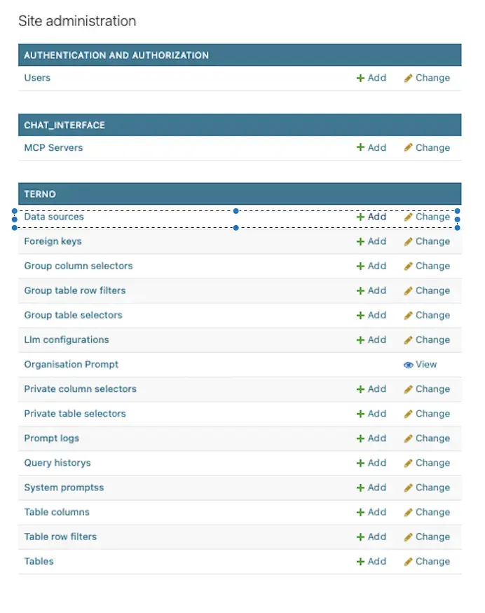
Task: Click the plus icon for Llm configurations
Action: [x=360, y=340]
